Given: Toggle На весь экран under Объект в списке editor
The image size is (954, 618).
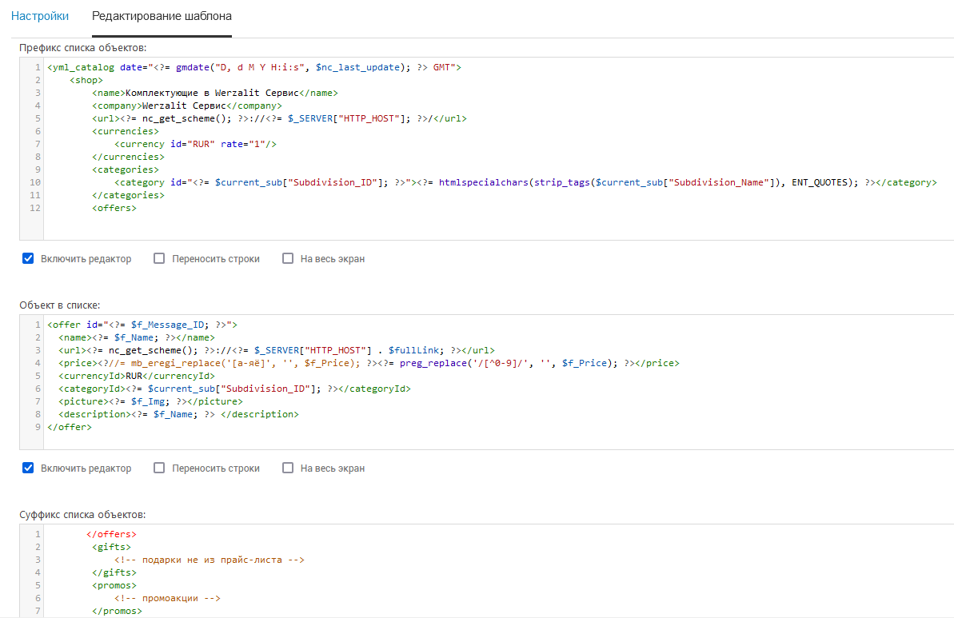Looking at the screenshot, I should pyautogui.click(x=288, y=468).
